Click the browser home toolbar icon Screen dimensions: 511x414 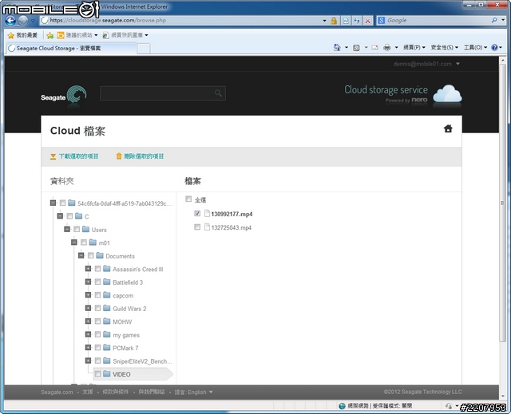tap(337, 48)
